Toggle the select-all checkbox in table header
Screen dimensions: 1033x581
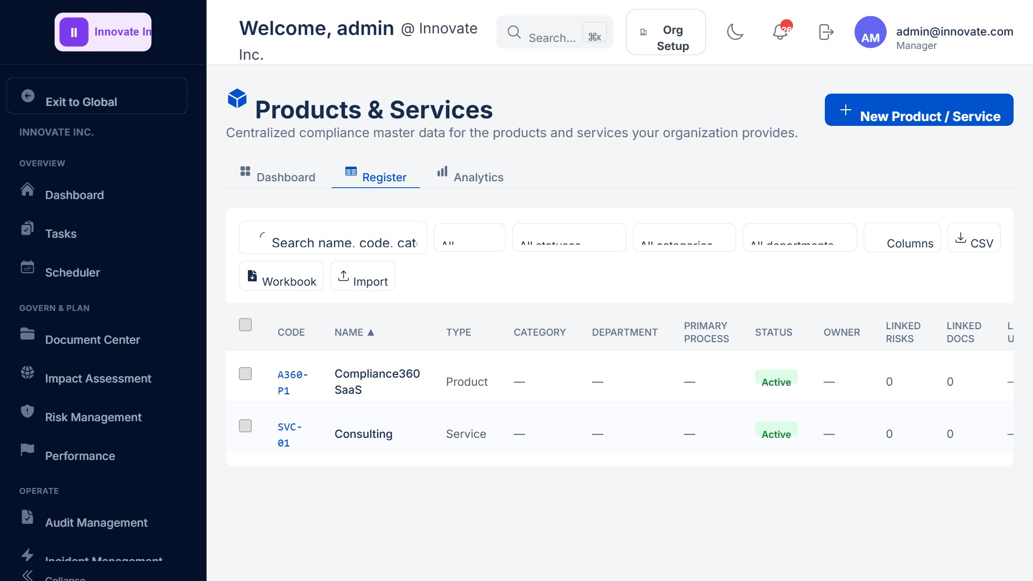tap(245, 324)
